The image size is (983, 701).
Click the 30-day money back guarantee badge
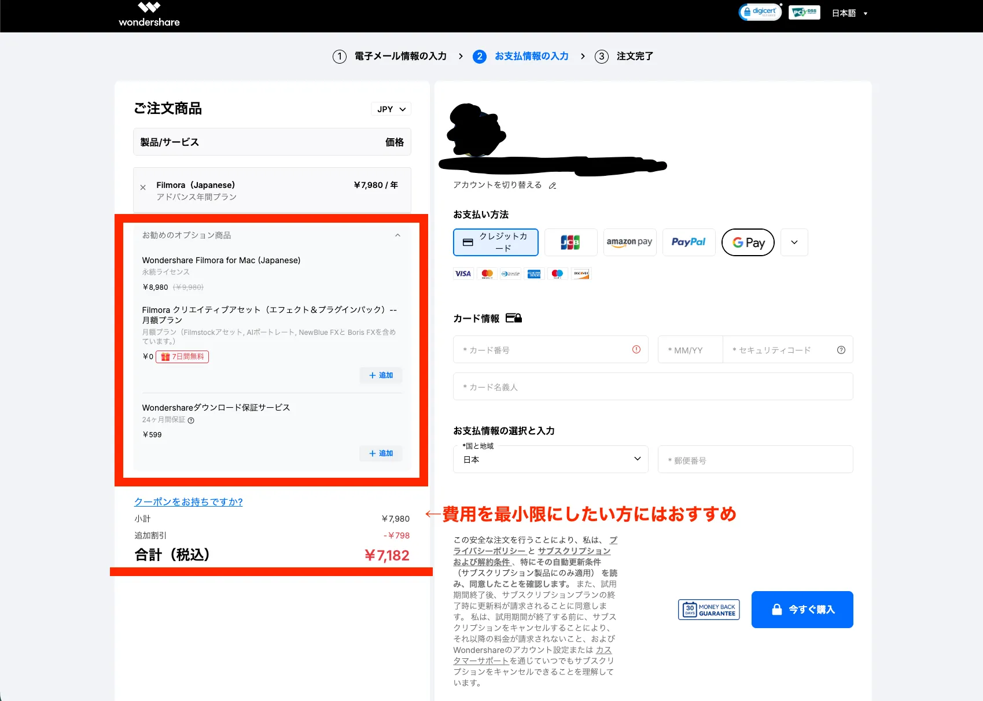point(709,610)
